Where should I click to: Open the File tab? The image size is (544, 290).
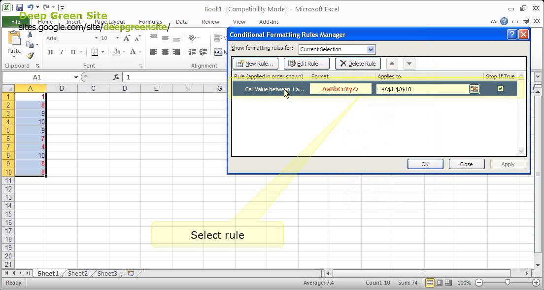pyautogui.click(x=16, y=22)
